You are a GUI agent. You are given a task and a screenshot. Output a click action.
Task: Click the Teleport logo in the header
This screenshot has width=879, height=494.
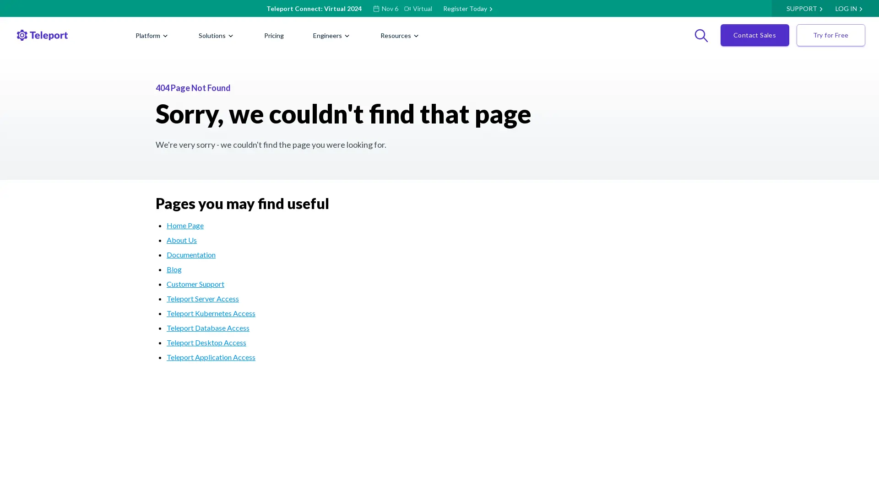(x=42, y=35)
